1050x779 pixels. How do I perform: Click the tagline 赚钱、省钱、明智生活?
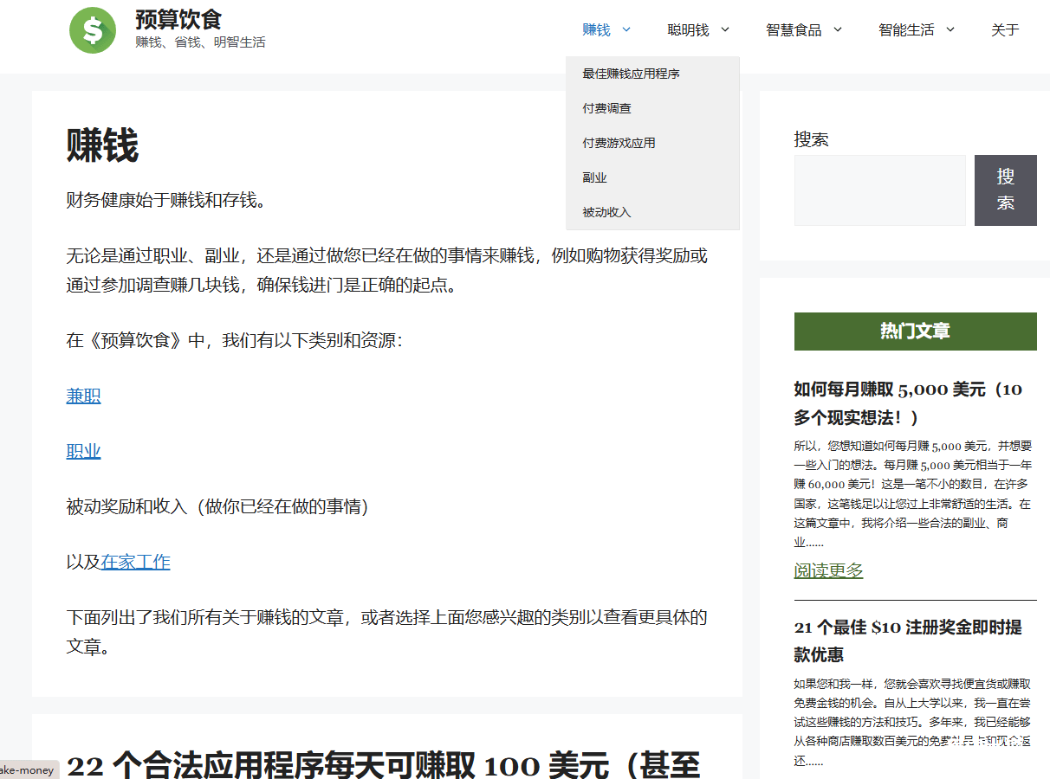pos(200,42)
